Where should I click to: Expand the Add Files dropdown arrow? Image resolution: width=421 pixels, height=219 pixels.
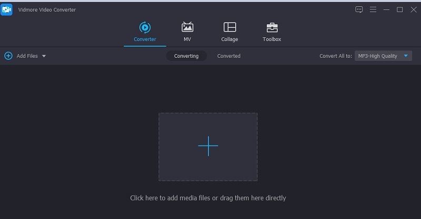pos(44,56)
